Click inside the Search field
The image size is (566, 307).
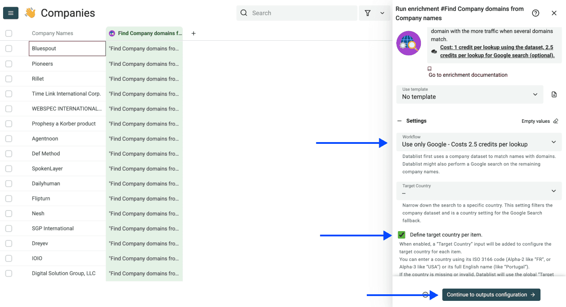[297, 13]
